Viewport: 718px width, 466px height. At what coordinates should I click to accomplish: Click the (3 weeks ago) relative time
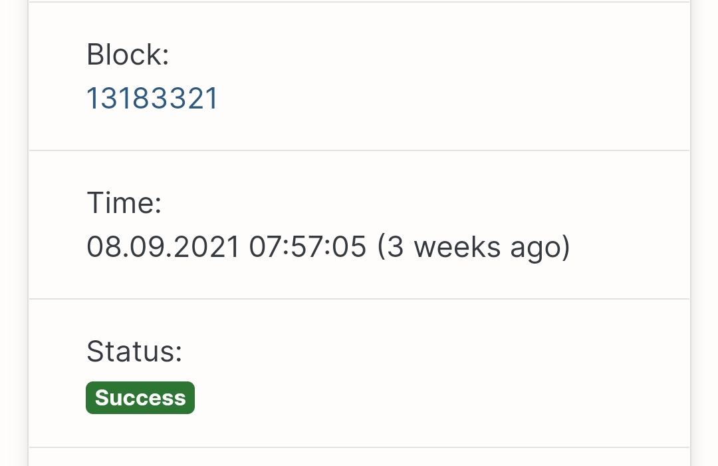tap(474, 248)
